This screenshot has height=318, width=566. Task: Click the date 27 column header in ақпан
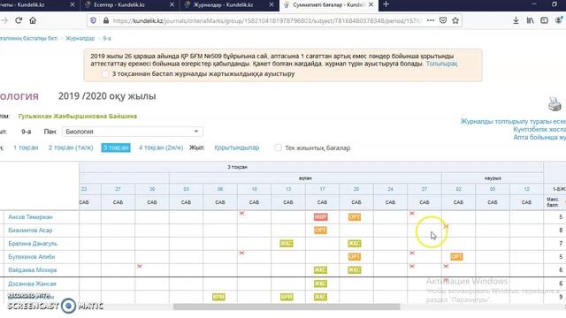pos(424,189)
